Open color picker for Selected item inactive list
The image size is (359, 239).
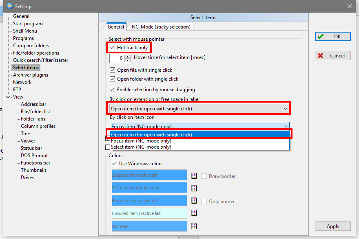194,188
